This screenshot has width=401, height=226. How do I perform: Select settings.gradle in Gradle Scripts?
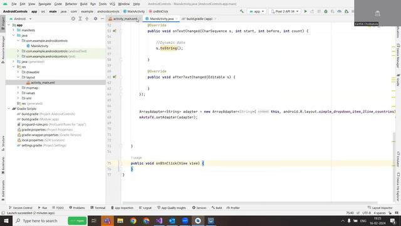(x=32, y=145)
